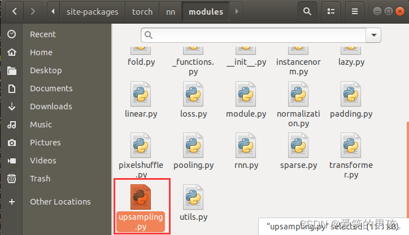The image size is (409, 235).
Task: Select the highlighted upsampling.py file icon
Action: [x=141, y=197]
